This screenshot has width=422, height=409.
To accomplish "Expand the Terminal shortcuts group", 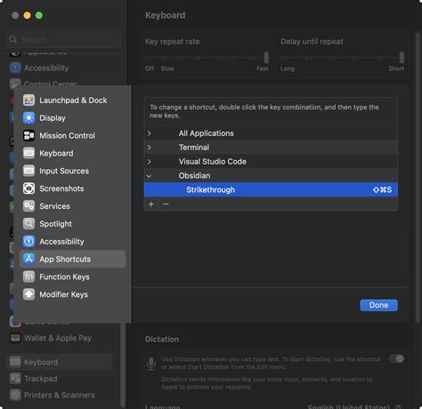I will click(150, 148).
